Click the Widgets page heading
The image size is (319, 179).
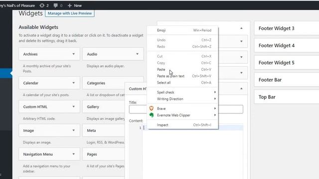pyautogui.click(x=30, y=13)
